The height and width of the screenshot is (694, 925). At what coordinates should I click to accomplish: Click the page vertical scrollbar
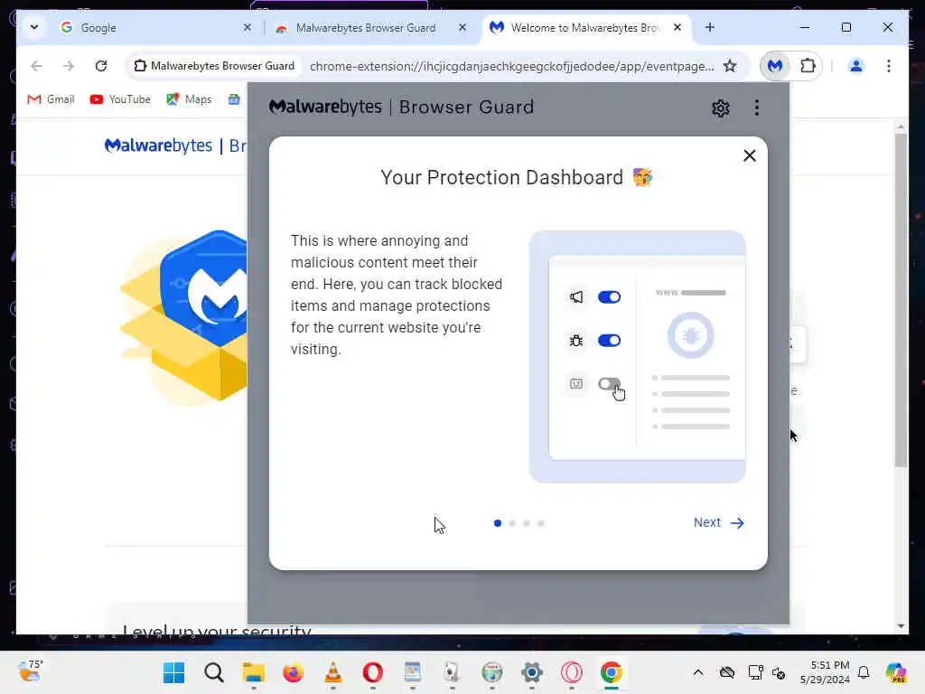901,300
